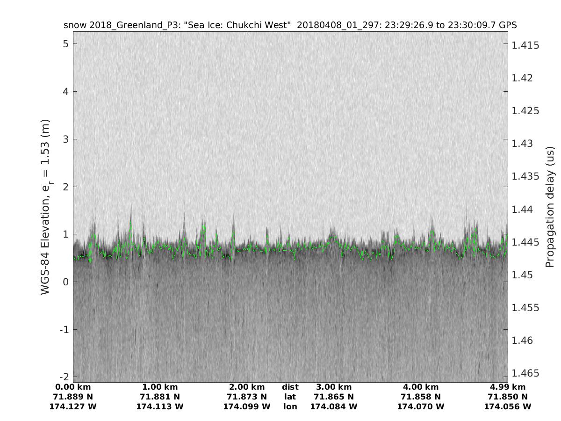The height and width of the screenshot is (421, 561).
Task: Click the "lat" row label
Action: [x=290, y=397]
